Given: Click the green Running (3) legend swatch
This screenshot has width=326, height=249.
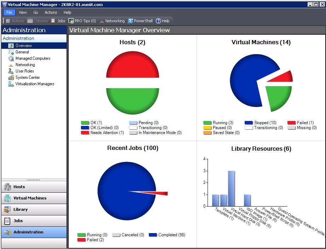Looking at the screenshot, I should point(207,123).
